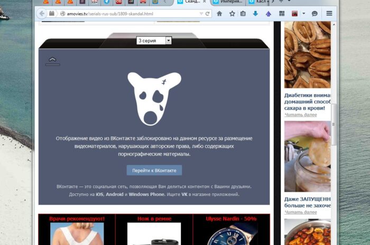Open the bookmarks list clipboard icon
The width and height of the screenshot is (370, 245).
[x=243, y=13]
